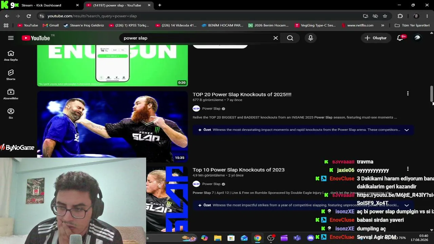
Task: Click the page vertical scrollbar thumb
Action: point(432,94)
